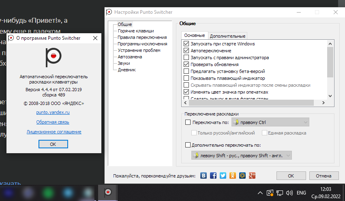Toggle Проверять обновления checkbox
This screenshot has height=201, width=345.
[x=186, y=64]
